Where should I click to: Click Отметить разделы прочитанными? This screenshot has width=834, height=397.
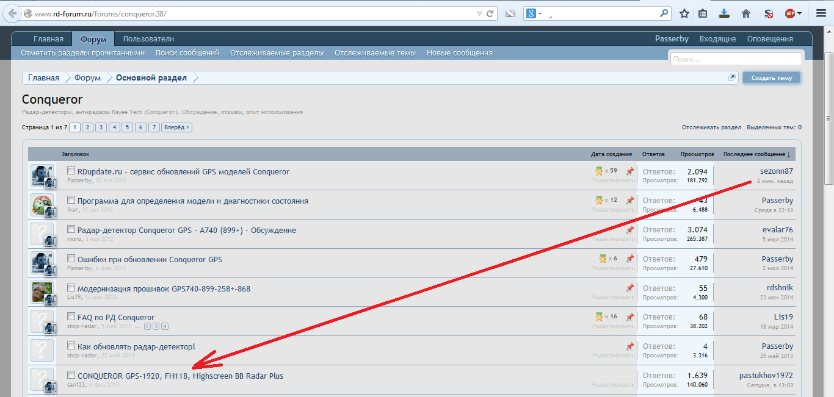[x=82, y=53]
